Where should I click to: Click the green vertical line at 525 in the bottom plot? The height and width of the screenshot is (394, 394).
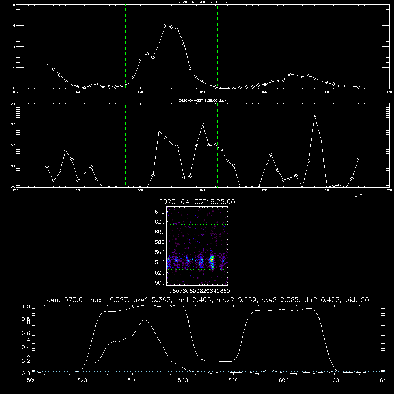pyautogui.click(x=95, y=340)
